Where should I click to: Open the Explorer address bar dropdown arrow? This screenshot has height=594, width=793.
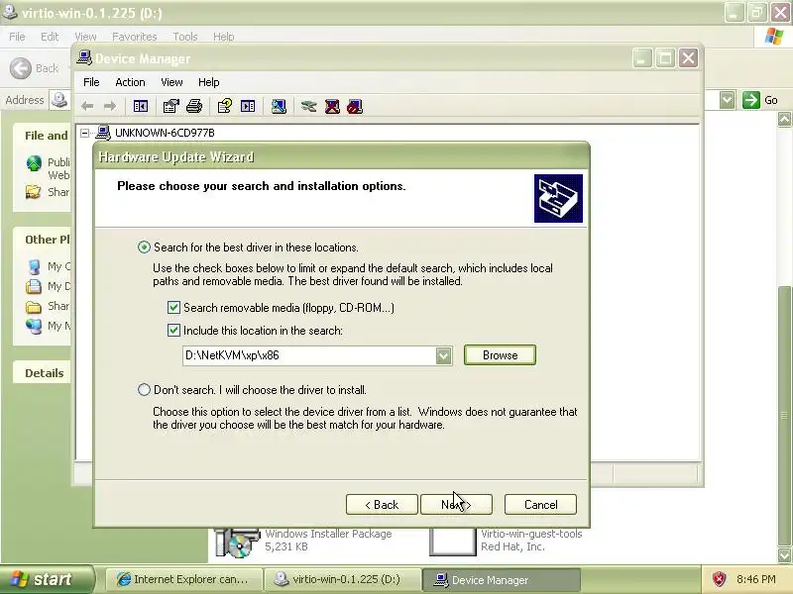point(728,100)
